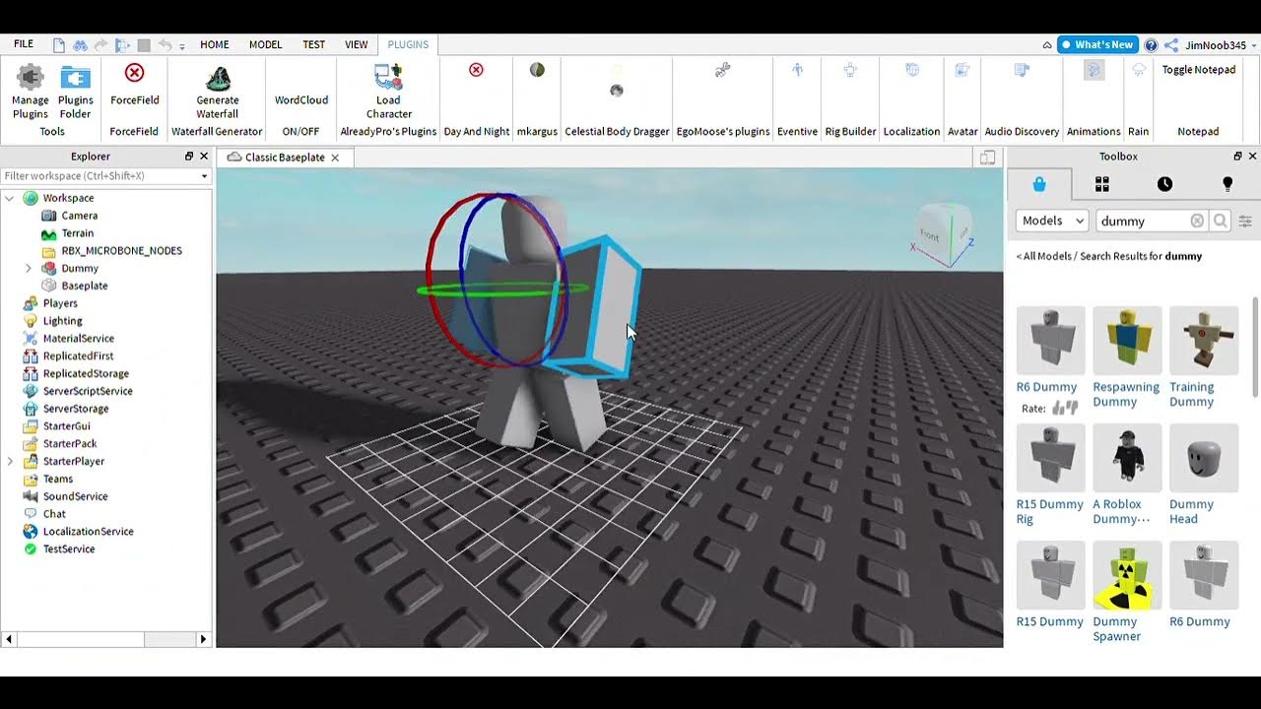Open Toolbox search filter options

[1245, 221]
